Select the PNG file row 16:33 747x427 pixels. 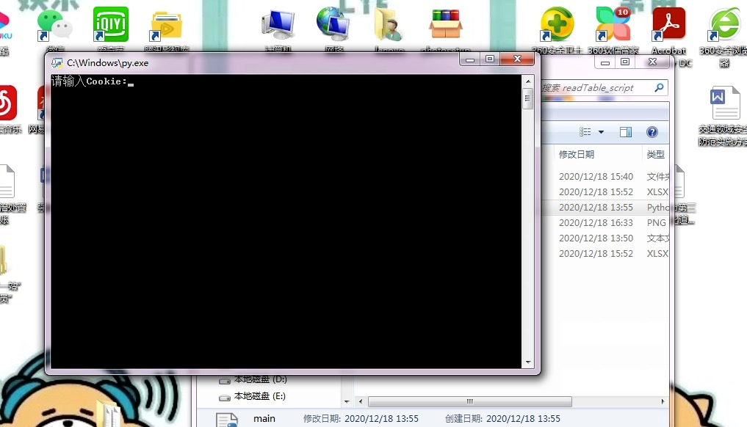click(606, 223)
